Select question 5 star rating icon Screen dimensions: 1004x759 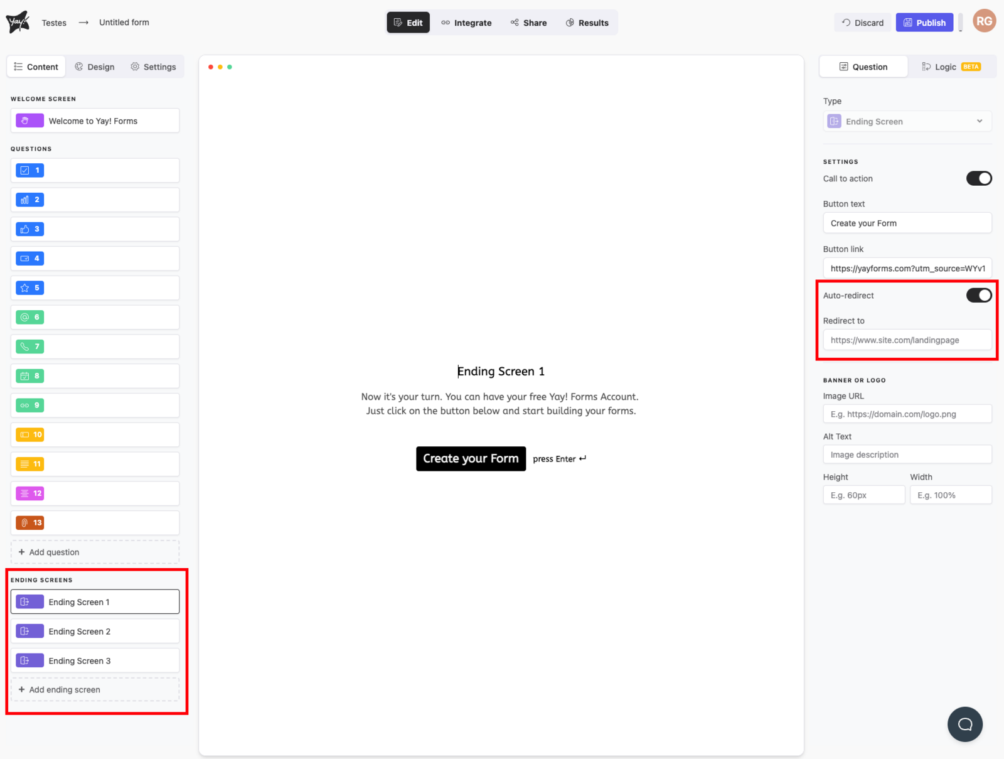(25, 288)
